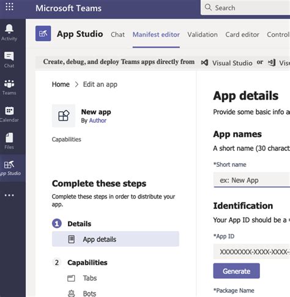Screen dimensions: 290x297
Task: Click the Identification heading
Action: tap(243, 206)
